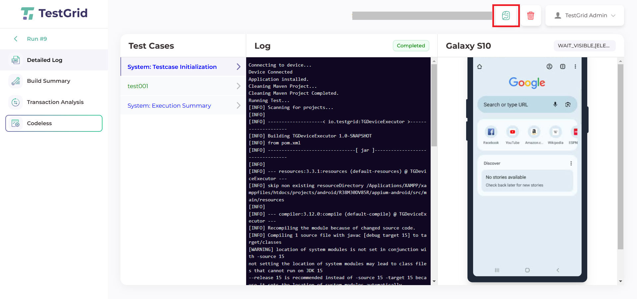Screen dimensions: 637x299
Task: Open the Codeless menu item
Action: (54, 123)
